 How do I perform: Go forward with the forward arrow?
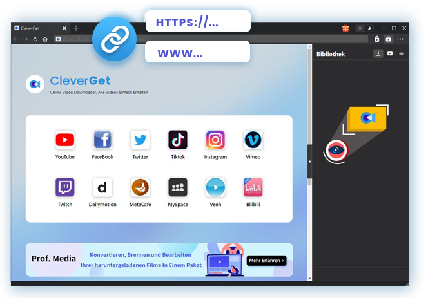click(x=25, y=39)
